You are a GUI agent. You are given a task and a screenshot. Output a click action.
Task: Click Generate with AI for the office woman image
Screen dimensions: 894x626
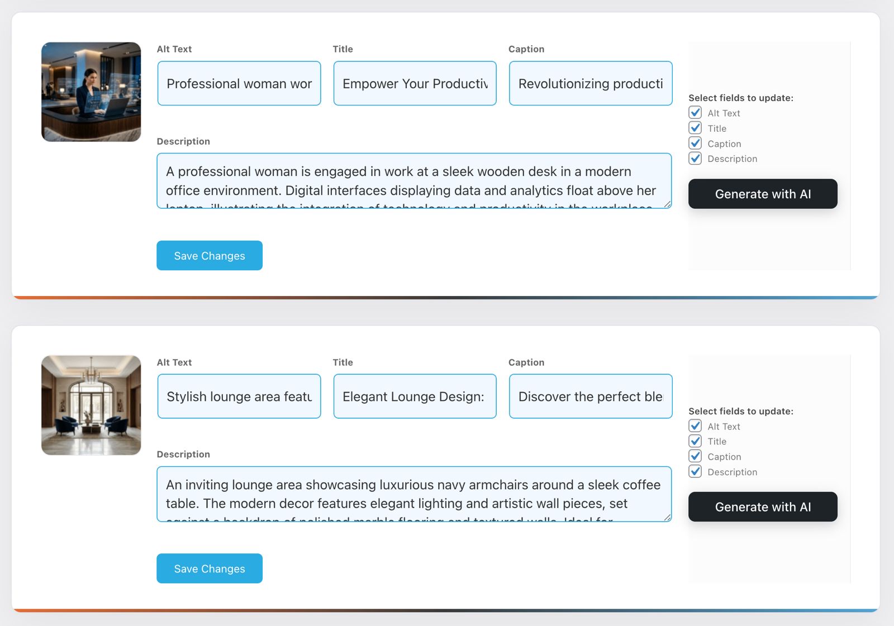(x=762, y=194)
